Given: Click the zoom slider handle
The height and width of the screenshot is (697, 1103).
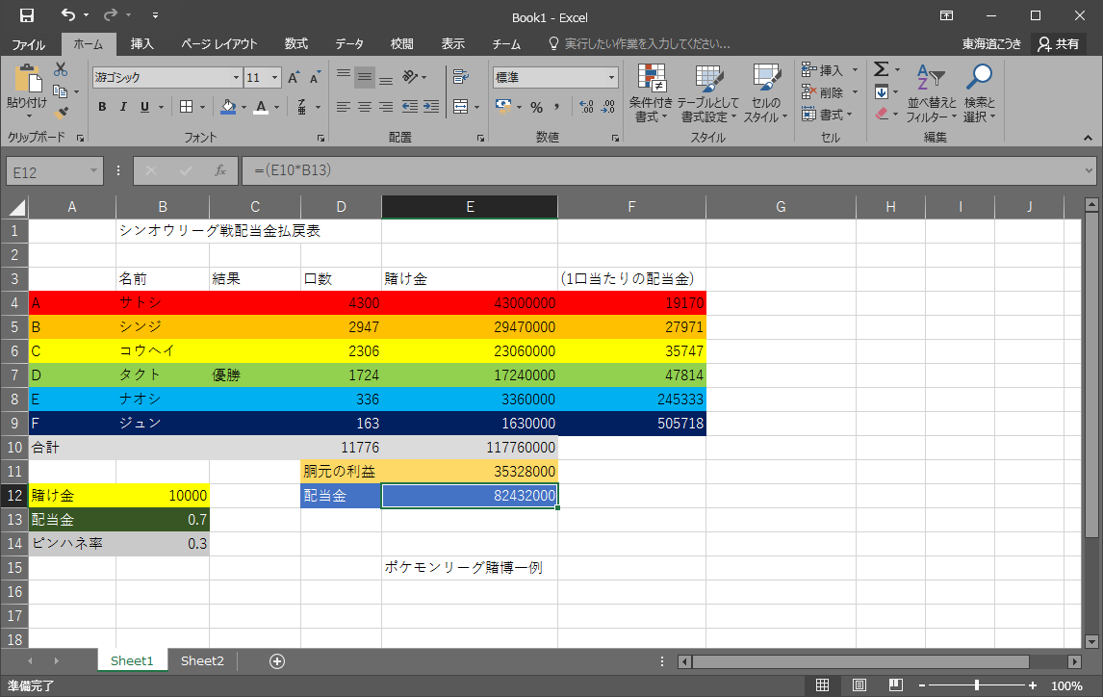Looking at the screenshot, I should coord(976,685).
